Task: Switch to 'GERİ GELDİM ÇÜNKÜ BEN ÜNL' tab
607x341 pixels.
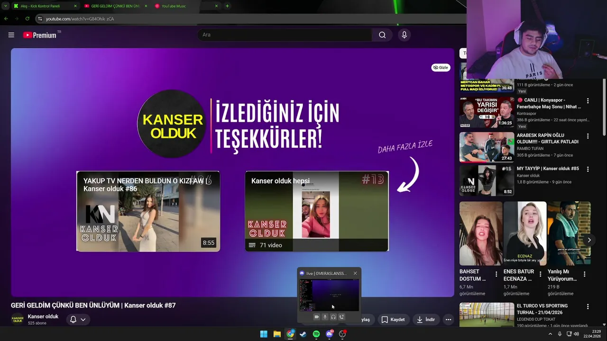Action: (115, 6)
